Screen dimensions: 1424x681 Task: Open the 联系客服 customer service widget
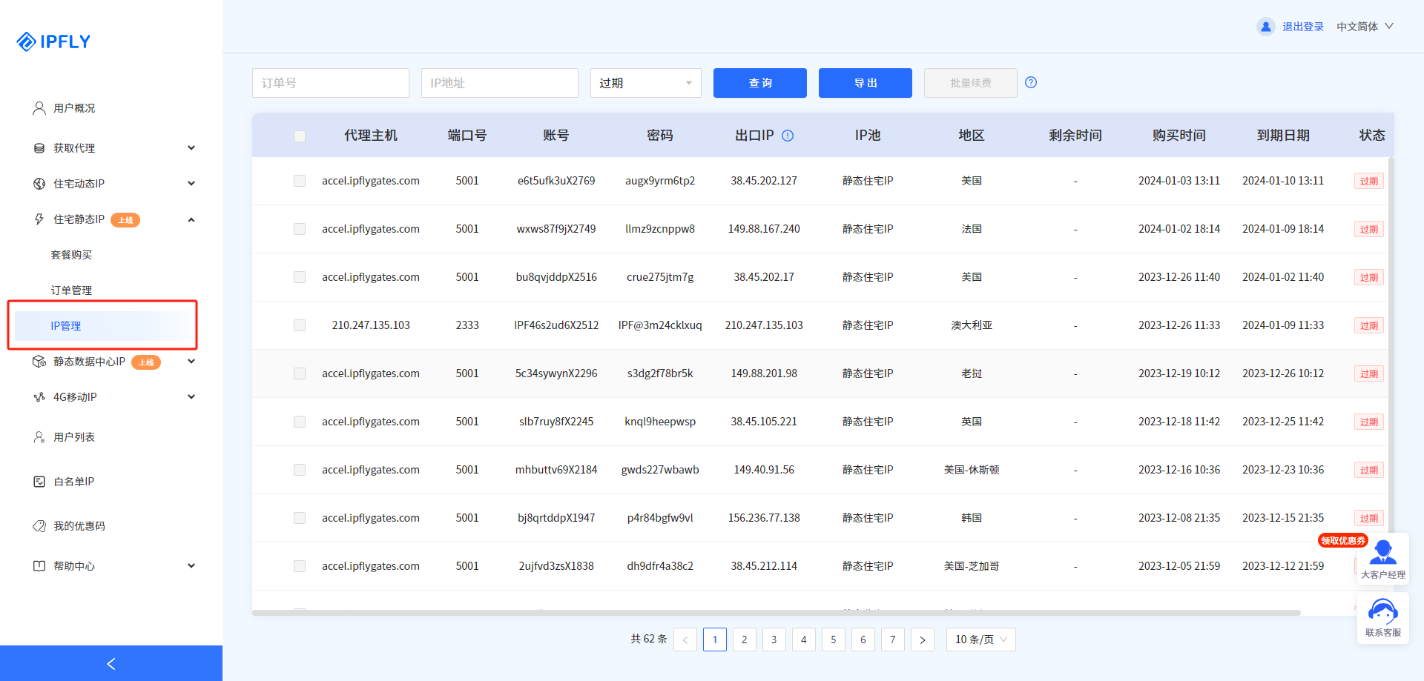click(x=1382, y=618)
